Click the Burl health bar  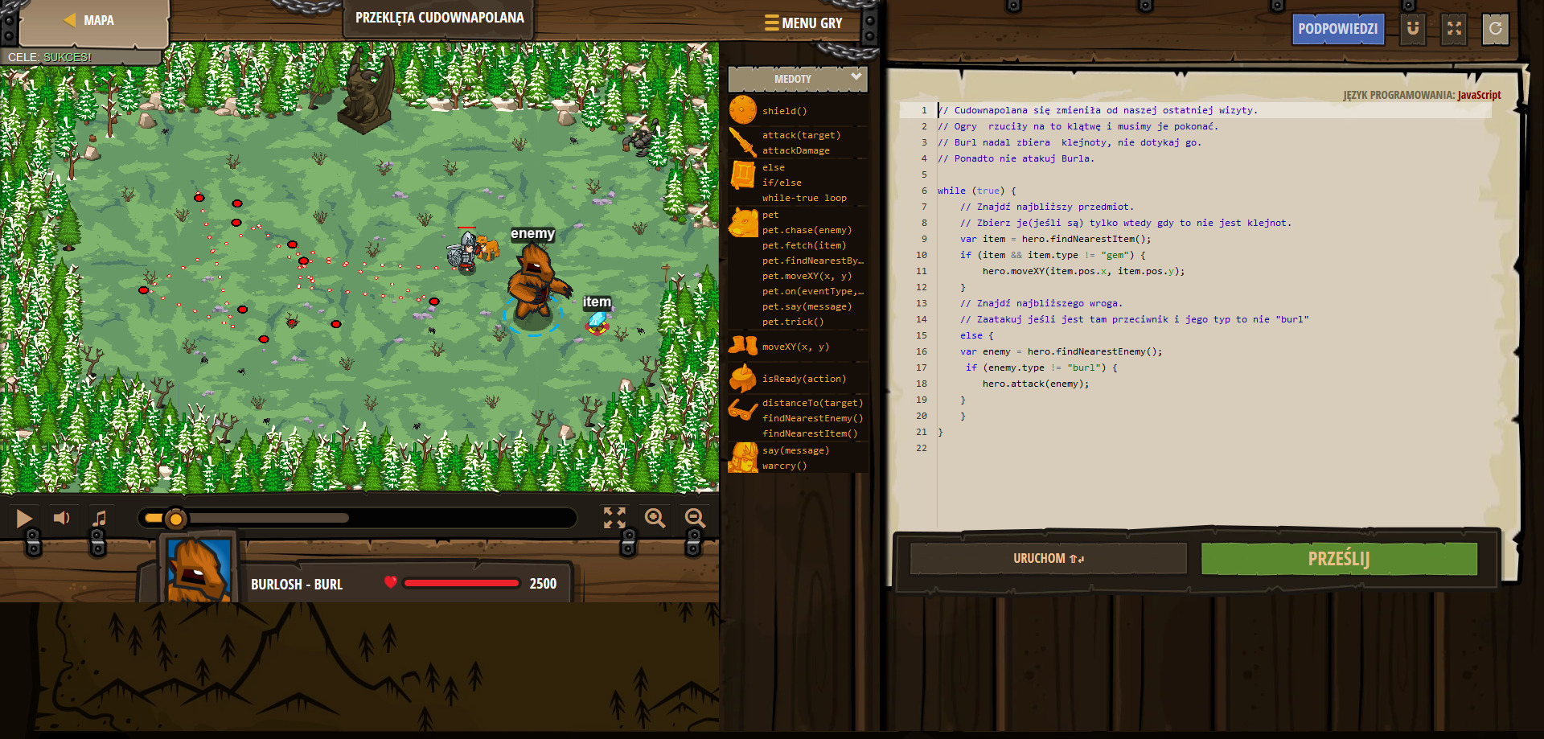461,583
